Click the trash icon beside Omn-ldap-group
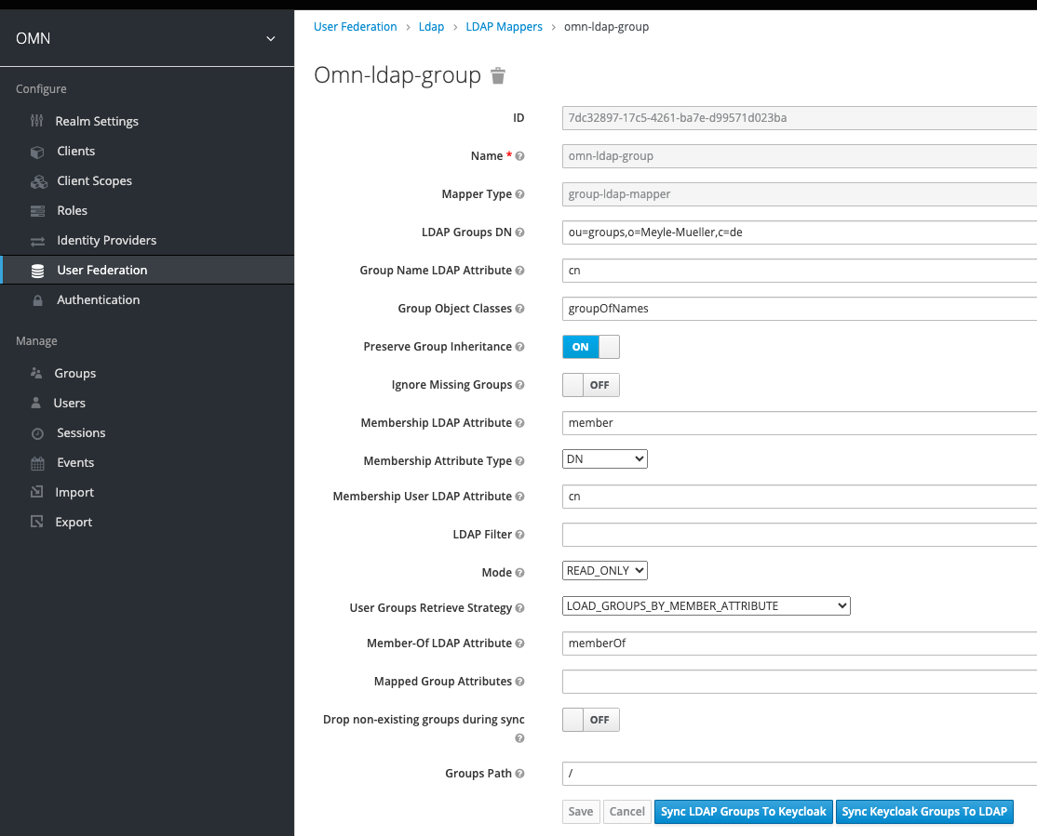The width and height of the screenshot is (1037, 836). point(498,76)
